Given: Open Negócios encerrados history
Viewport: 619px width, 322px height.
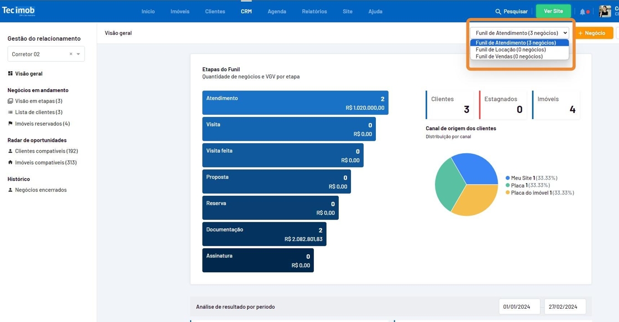Looking at the screenshot, I should point(40,190).
